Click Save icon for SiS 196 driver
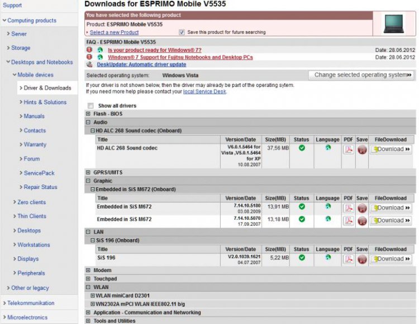 tap(362, 259)
